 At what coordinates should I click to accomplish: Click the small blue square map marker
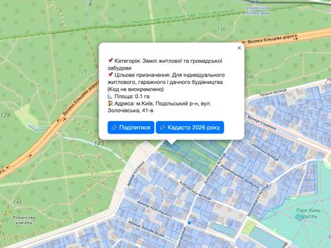click(x=189, y=223)
